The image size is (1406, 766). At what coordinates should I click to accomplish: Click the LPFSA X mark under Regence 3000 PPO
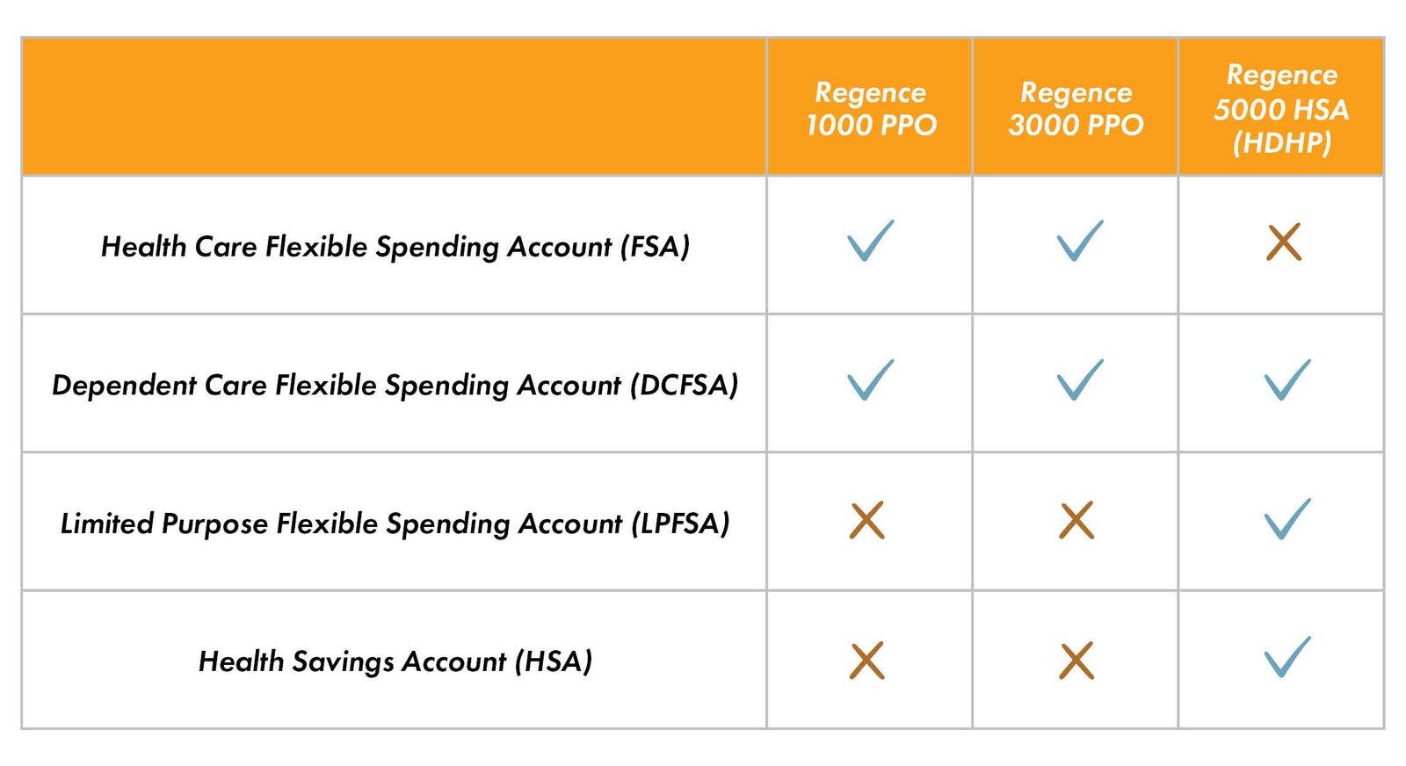tap(1076, 520)
